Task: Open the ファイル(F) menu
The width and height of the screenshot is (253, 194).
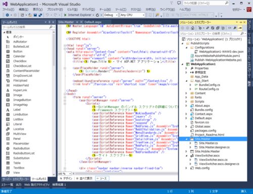Action: pyautogui.click(x=9, y=10)
